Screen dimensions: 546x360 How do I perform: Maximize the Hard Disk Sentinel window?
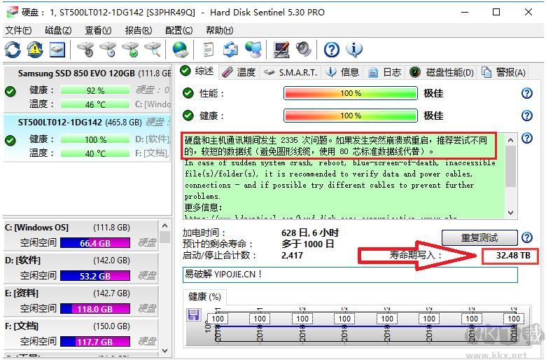[496, 12]
